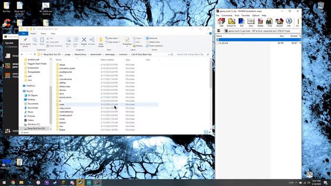Switch to the Explorer View tab
Viewport: 331px width, 186px height.
pyautogui.click(x=53, y=34)
